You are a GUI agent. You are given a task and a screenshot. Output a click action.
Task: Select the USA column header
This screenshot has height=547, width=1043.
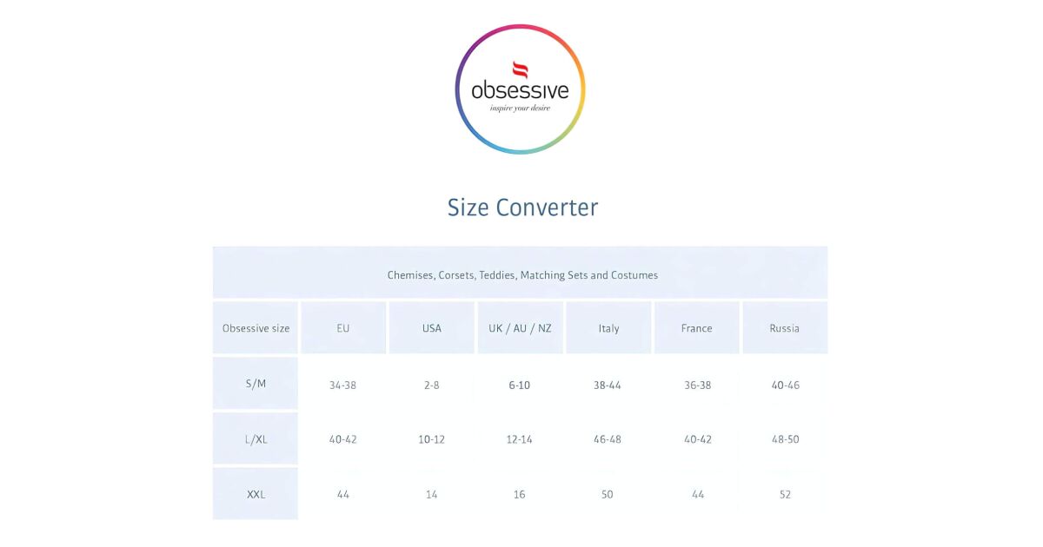pyautogui.click(x=432, y=328)
